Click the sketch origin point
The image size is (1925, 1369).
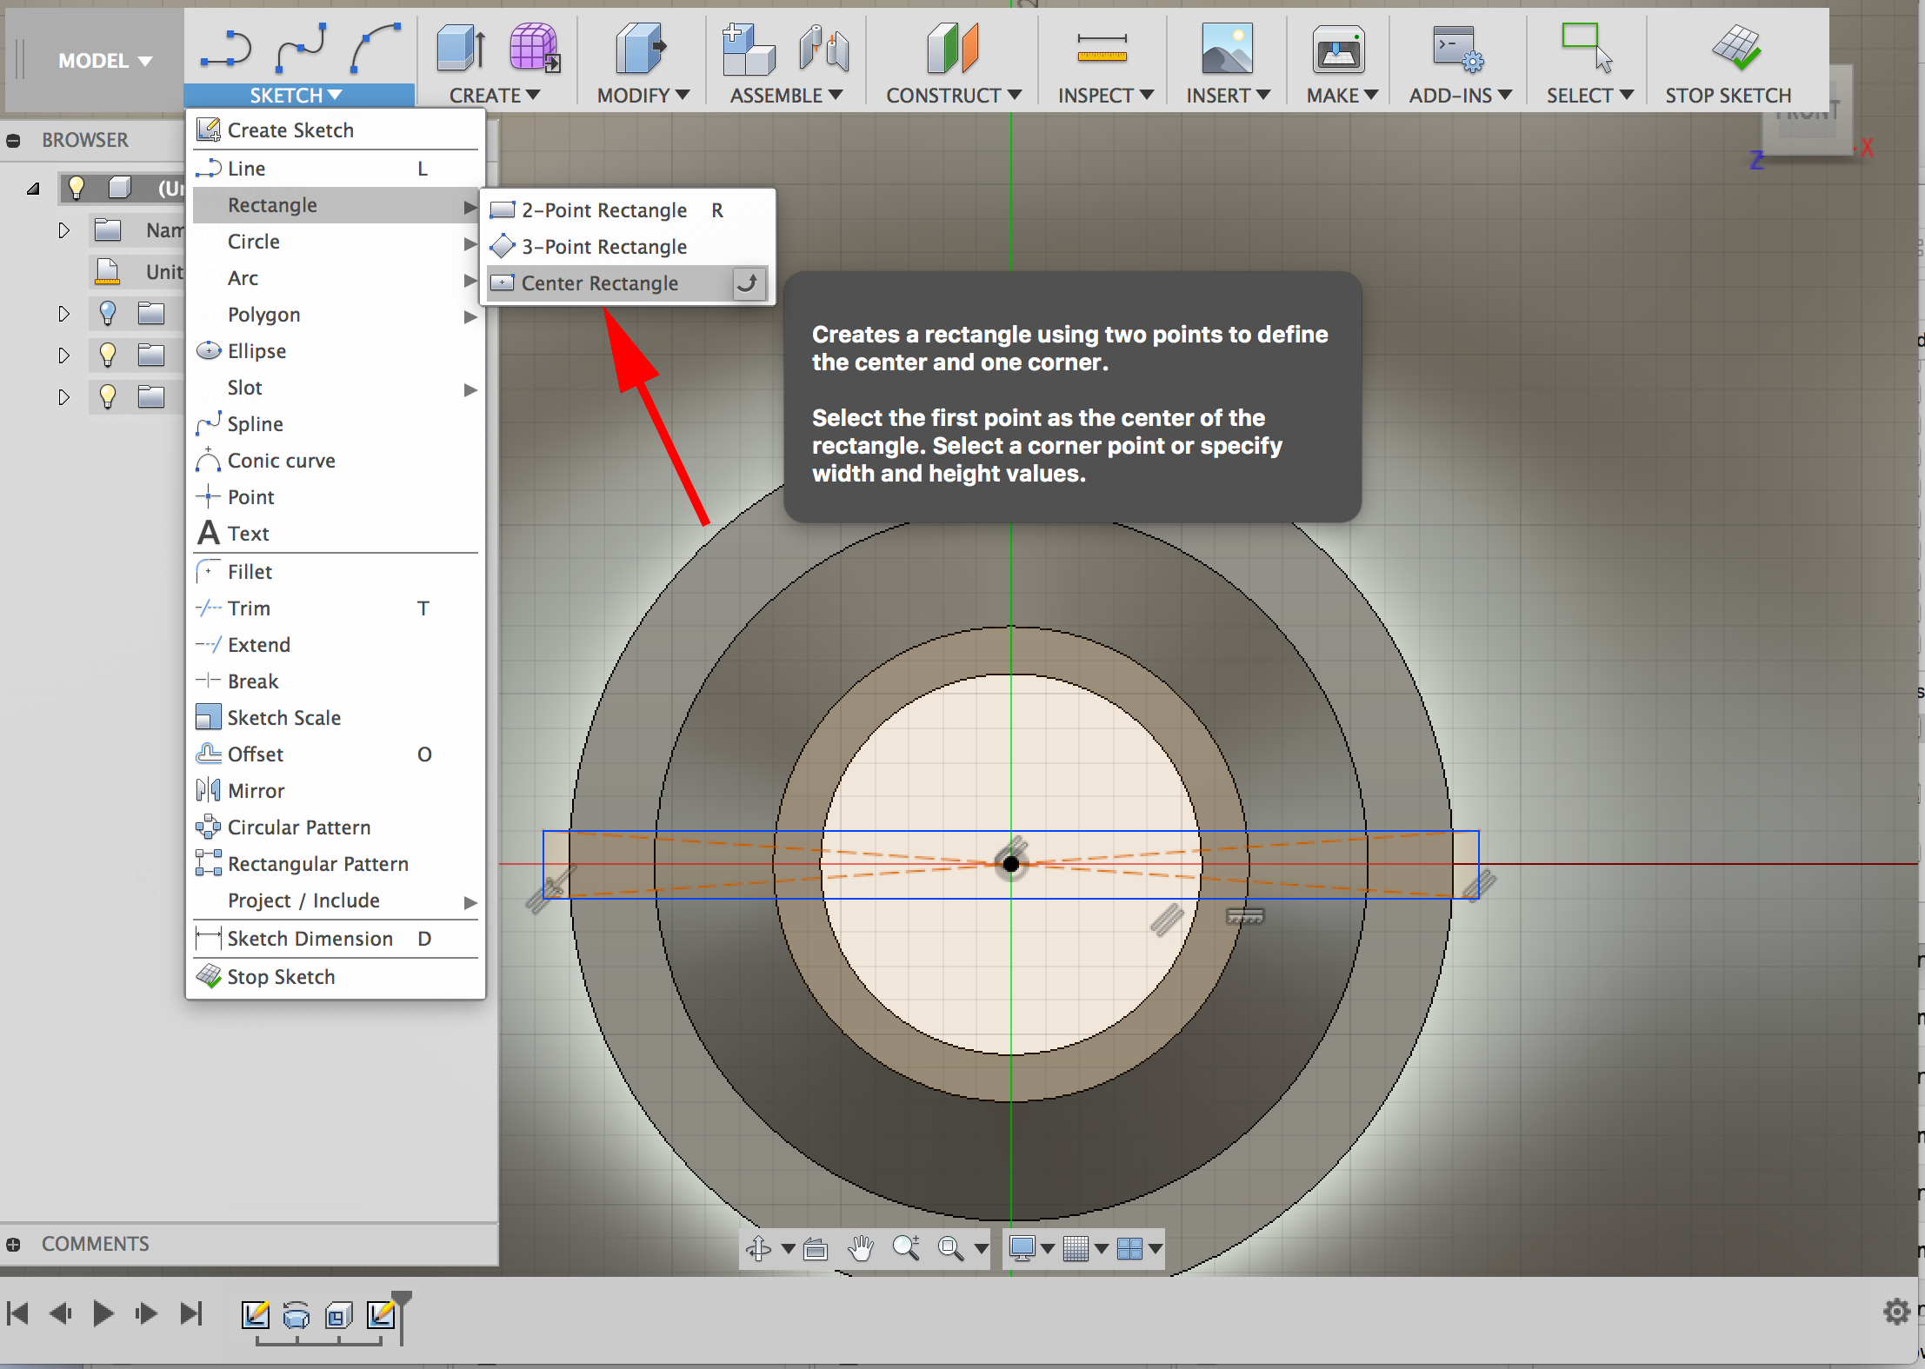tap(1011, 864)
